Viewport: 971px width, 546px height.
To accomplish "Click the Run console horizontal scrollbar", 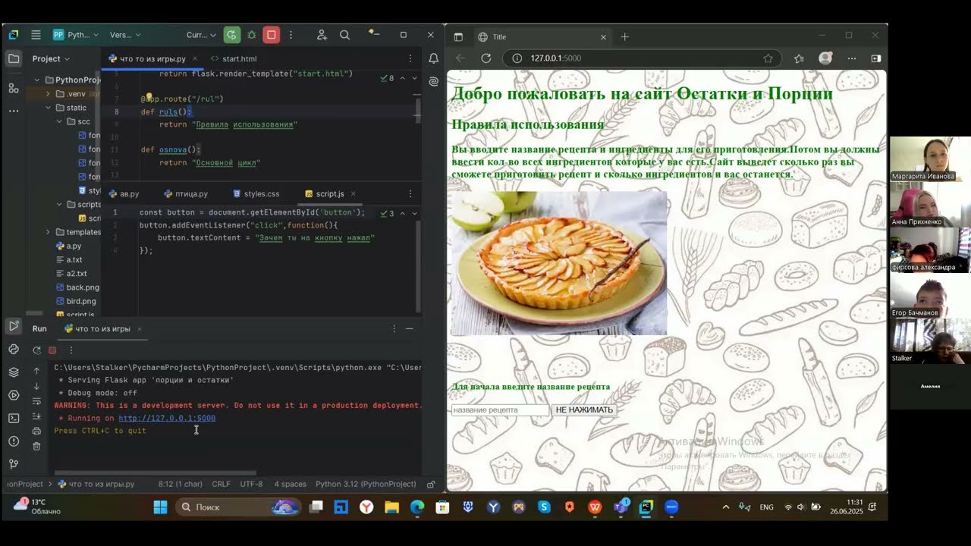I will [156, 472].
